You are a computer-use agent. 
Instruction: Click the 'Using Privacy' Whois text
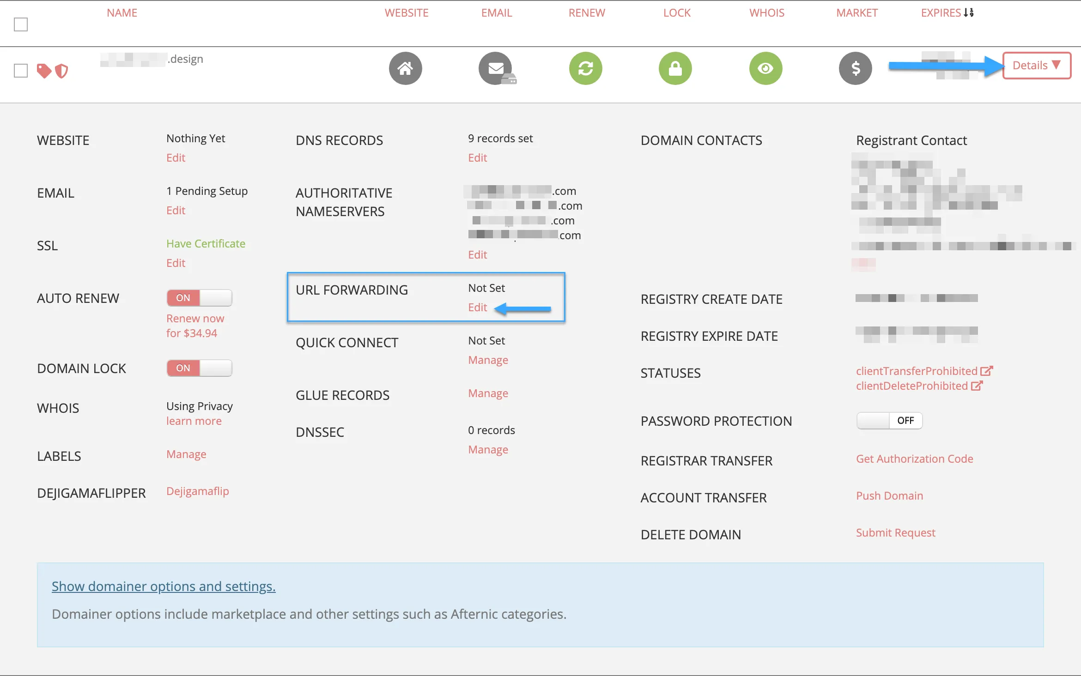(x=200, y=406)
